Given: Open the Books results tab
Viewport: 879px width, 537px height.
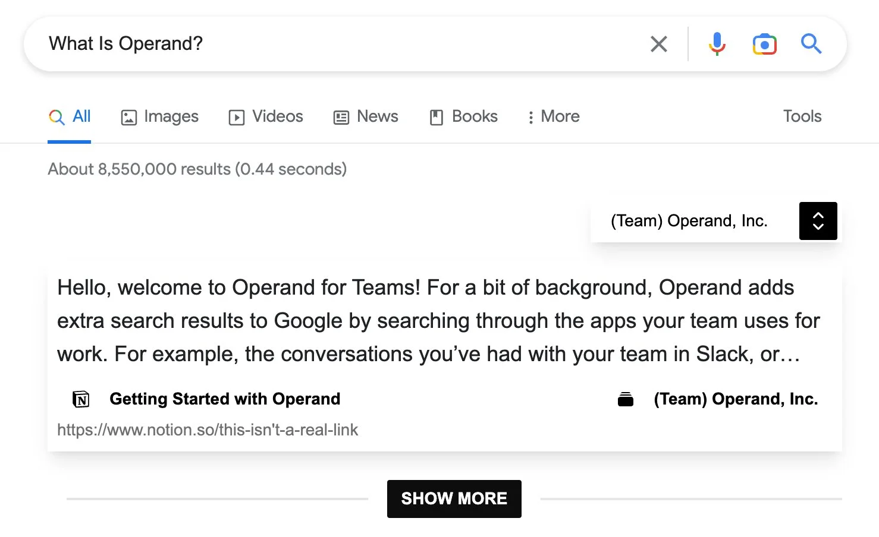Looking at the screenshot, I should pyautogui.click(x=463, y=116).
